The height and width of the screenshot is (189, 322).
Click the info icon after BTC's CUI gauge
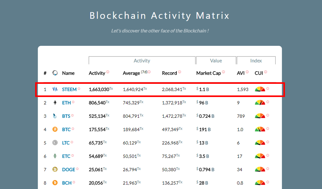pyautogui.click(x=268, y=129)
